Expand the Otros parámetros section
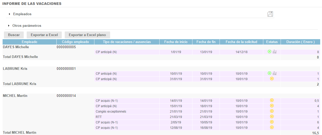The width and height of the screenshot is (322, 135). click(x=26, y=26)
